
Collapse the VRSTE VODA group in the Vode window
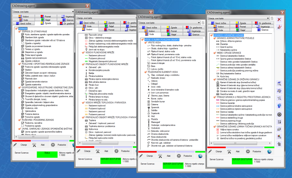[146, 43]
